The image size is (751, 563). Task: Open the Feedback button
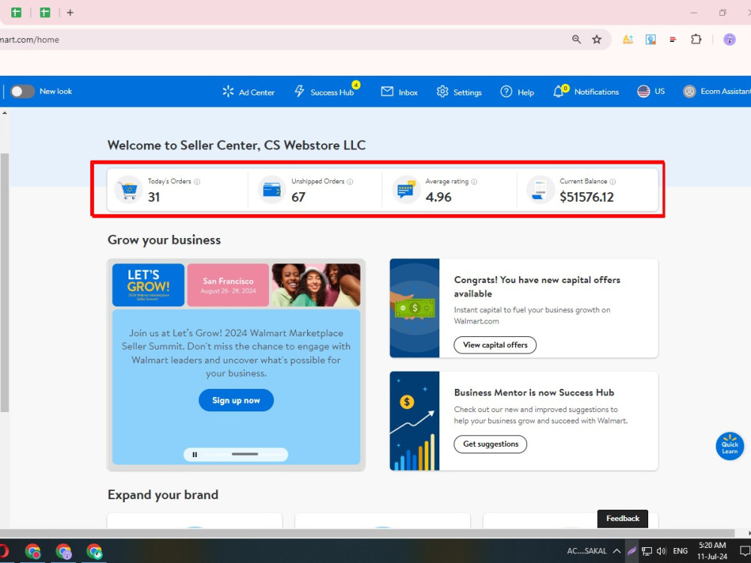(623, 519)
